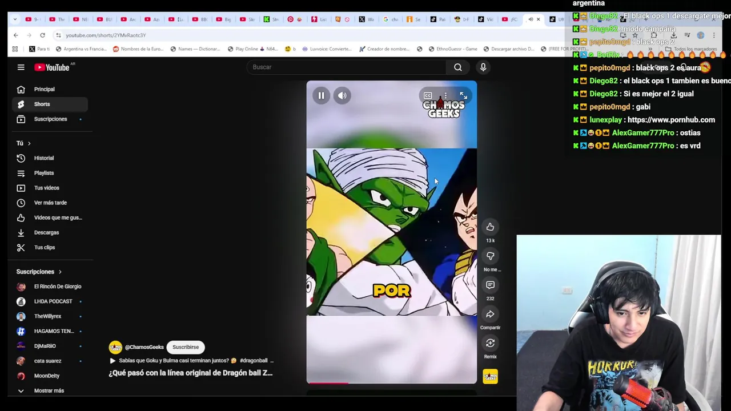Viewport: 731px width, 411px height.
Task: Click the address bar URL
Action: (106, 35)
